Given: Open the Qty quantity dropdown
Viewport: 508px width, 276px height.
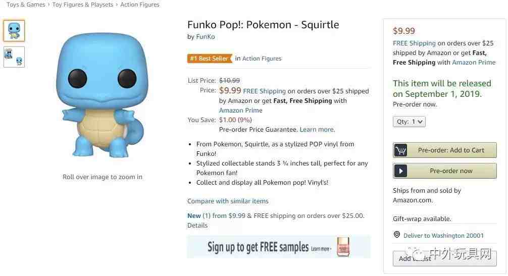Looking at the screenshot, I should [x=409, y=122].
